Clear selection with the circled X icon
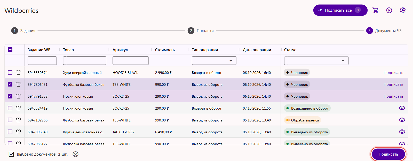 click(75, 154)
